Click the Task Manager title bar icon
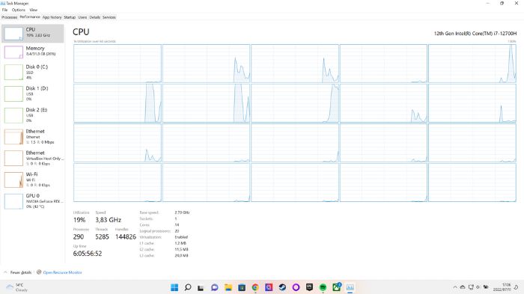Image resolution: width=524 pixels, height=294 pixels. 3,3
